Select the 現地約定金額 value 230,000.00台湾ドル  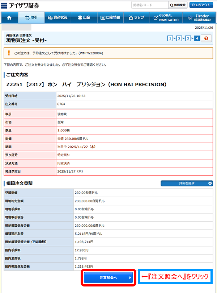click(x=89, y=201)
